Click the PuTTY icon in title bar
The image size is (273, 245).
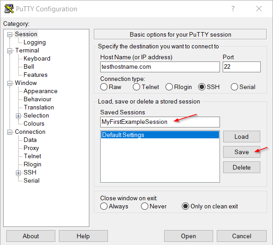(9, 9)
